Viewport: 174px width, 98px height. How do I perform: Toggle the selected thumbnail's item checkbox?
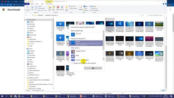pyautogui.click(x=106, y=19)
